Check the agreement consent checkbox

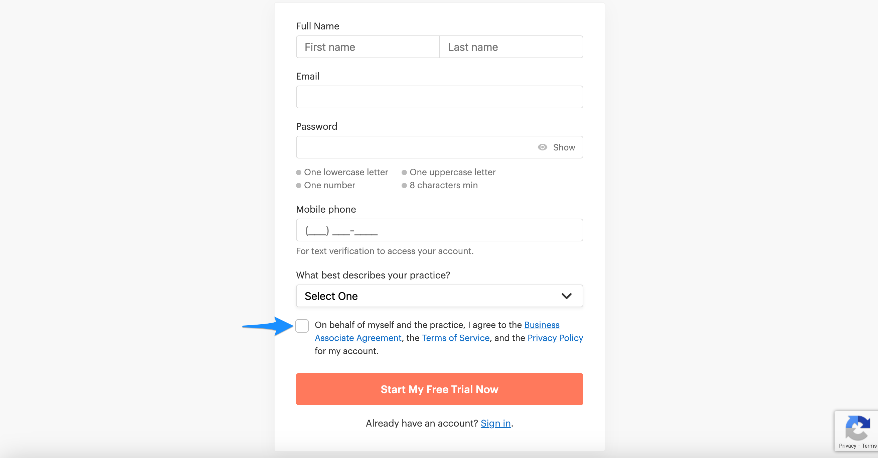click(x=302, y=326)
